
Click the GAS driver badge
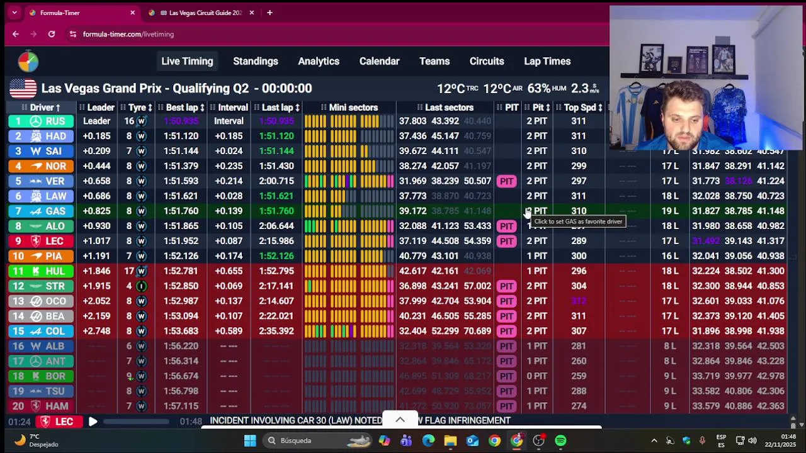pyautogui.click(x=42, y=211)
